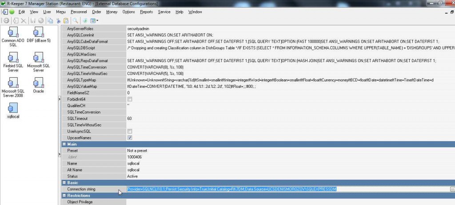Click the Status value Active
The height and width of the screenshot is (205, 455).
(132, 176)
